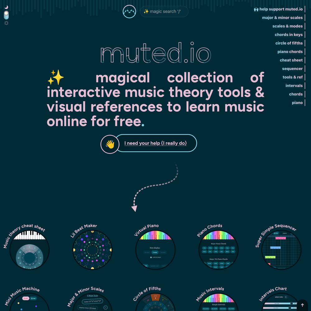Open scales & modes nav link
This screenshot has height=311, width=311.
287,26
